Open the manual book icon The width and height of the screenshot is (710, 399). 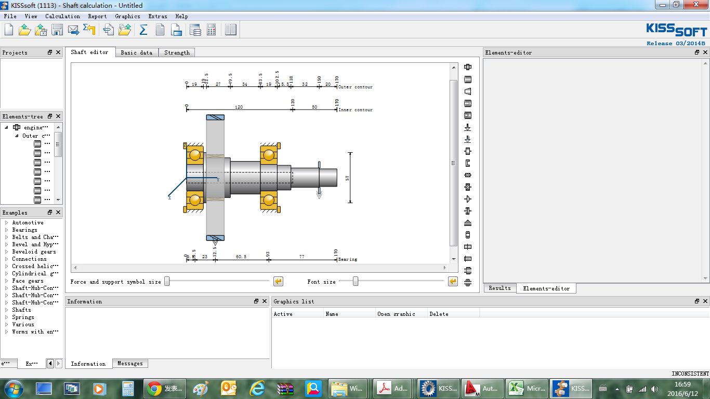pos(231,30)
